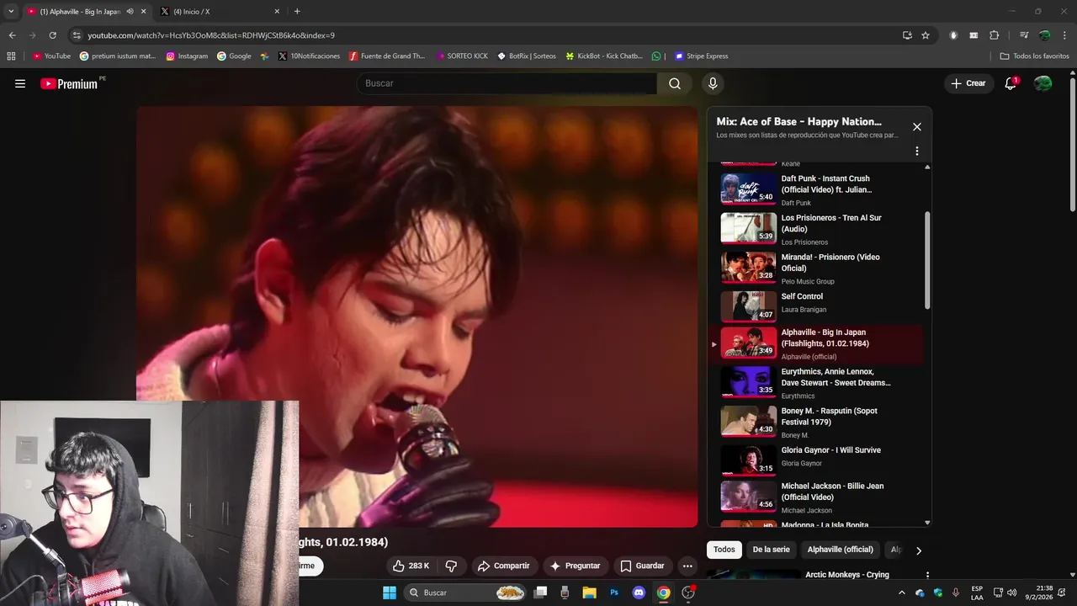This screenshot has width=1077, height=606.
Task: Open the BotRix | Sorteos bookmark
Action: tap(527, 56)
